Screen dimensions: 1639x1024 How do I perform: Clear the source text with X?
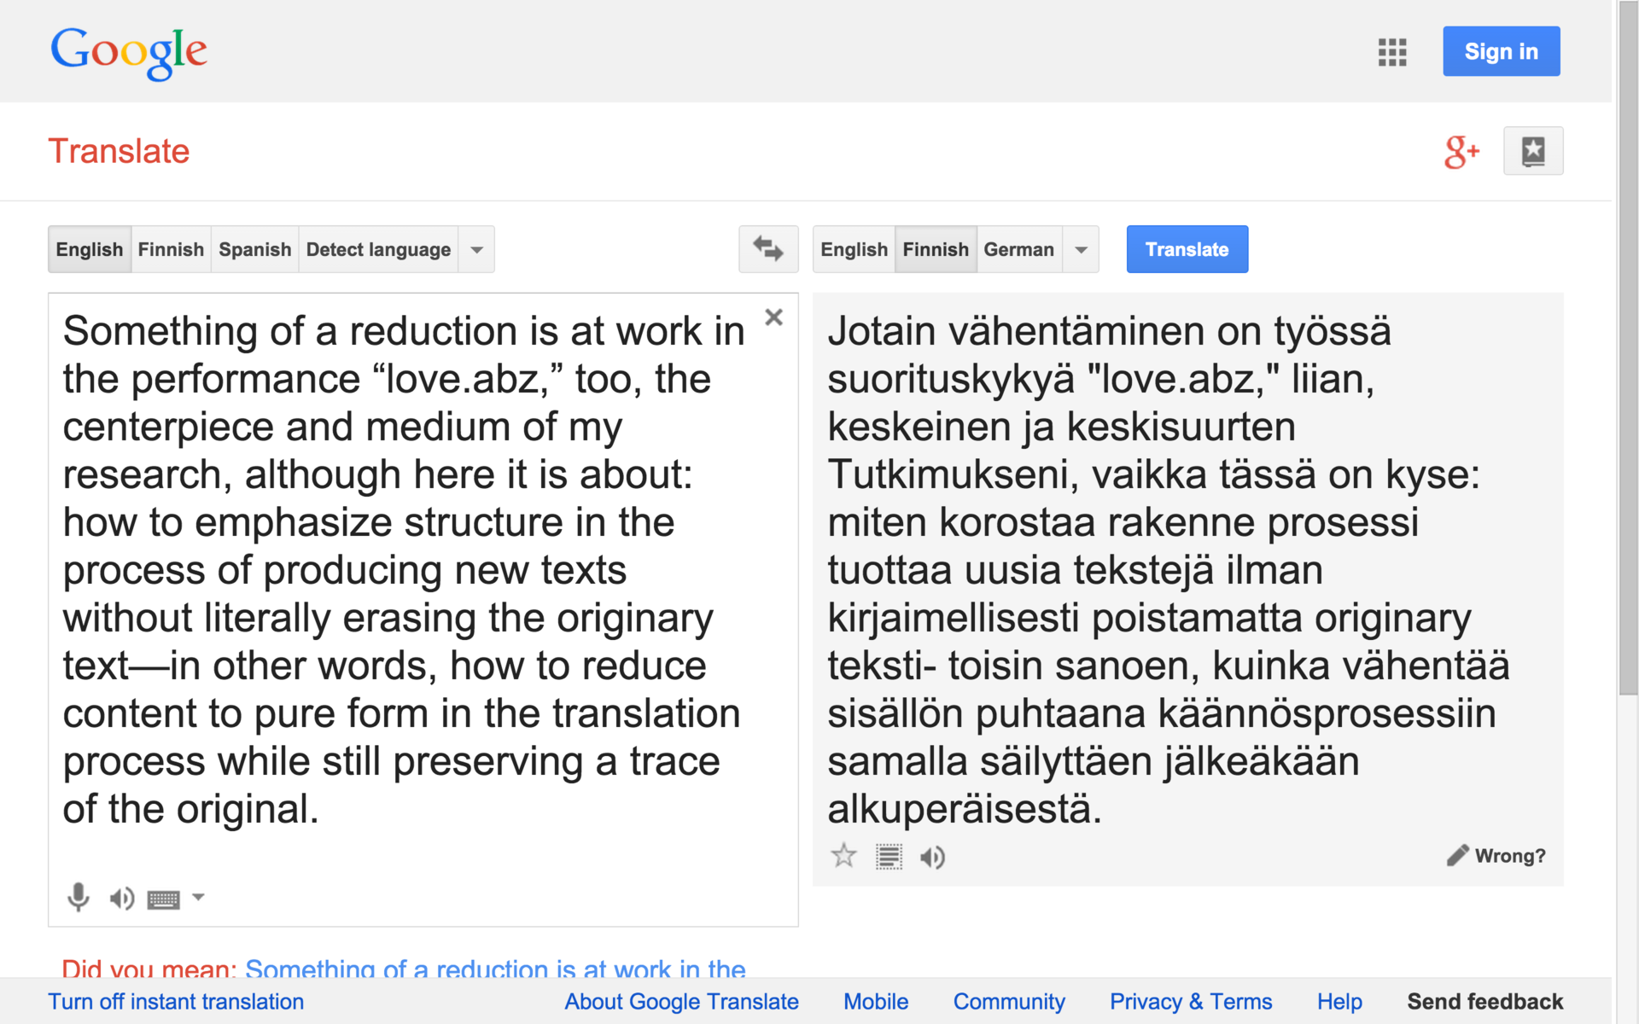(x=773, y=317)
